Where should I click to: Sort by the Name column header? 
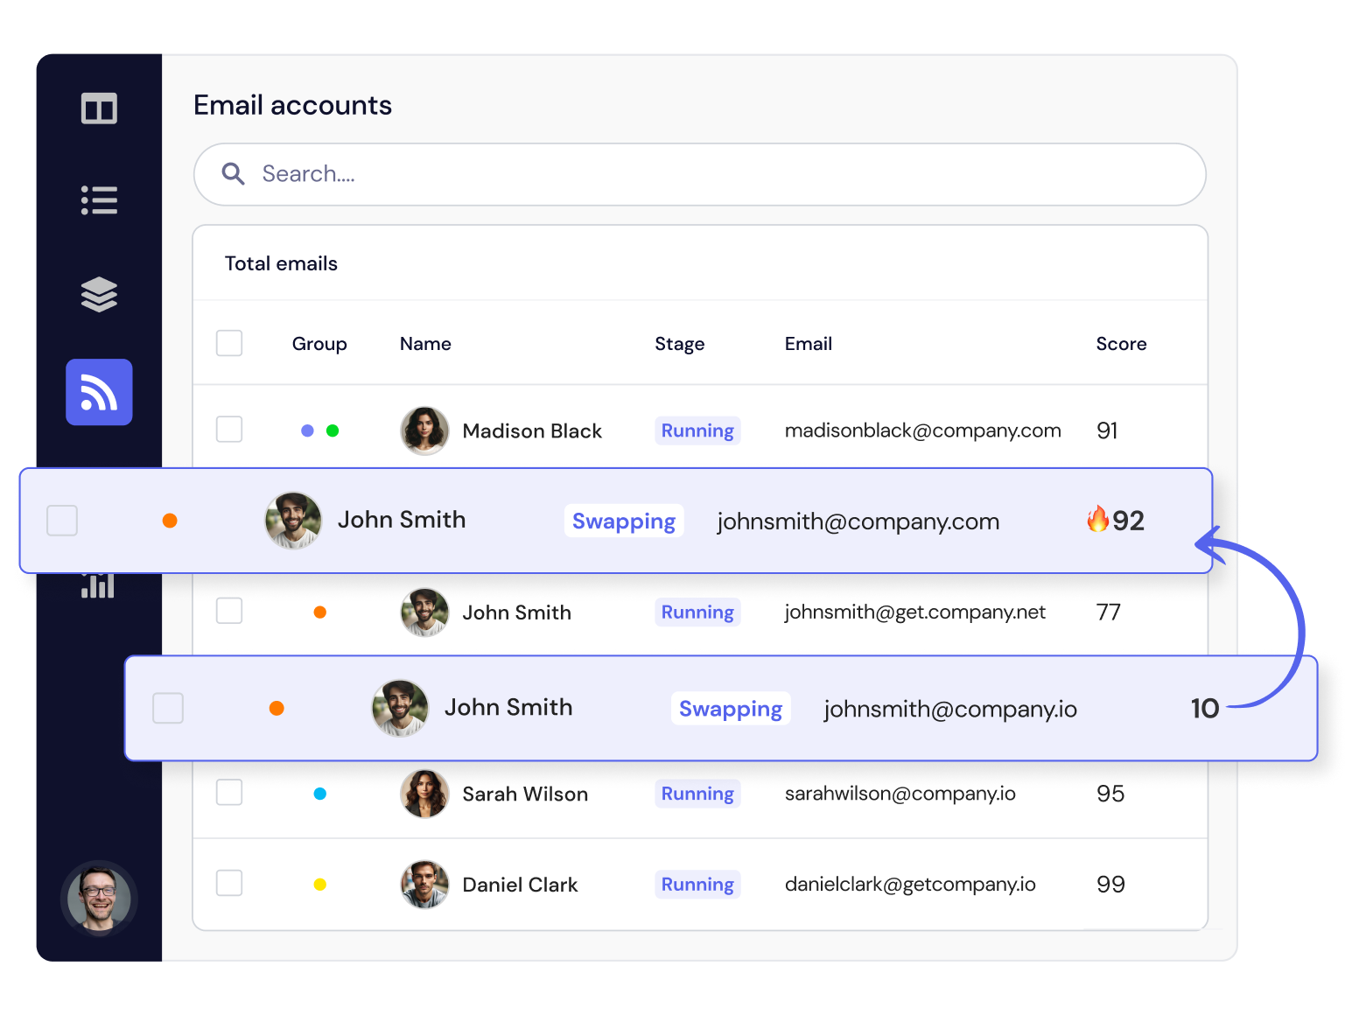[425, 344]
